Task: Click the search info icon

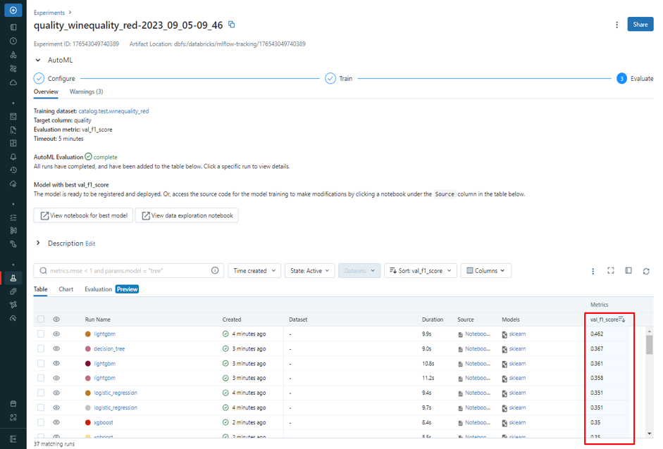Action: pyautogui.click(x=215, y=271)
